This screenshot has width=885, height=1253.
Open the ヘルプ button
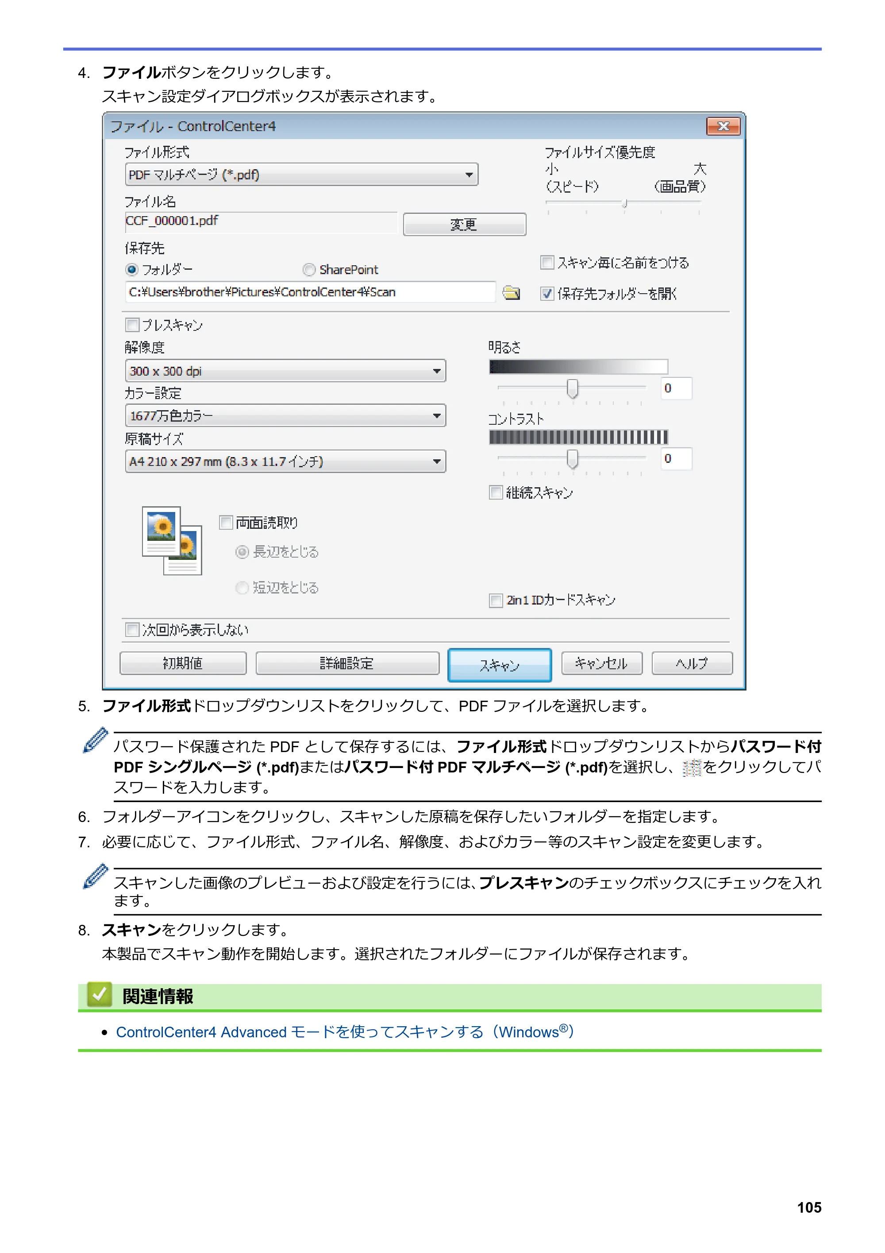[692, 663]
